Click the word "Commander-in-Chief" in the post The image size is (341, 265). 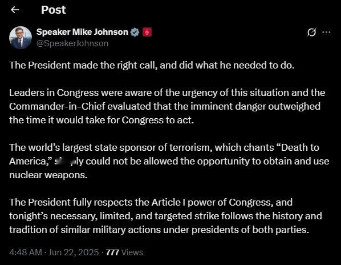pos(57,106)
